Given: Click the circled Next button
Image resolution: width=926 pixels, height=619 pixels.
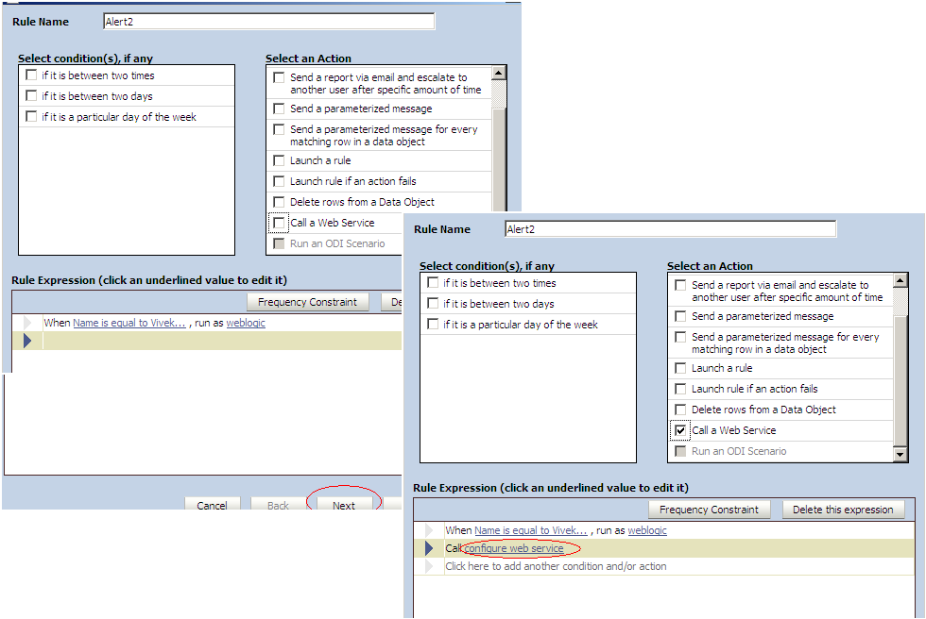Looking at the screenshot, I should (x=344, y=506).
